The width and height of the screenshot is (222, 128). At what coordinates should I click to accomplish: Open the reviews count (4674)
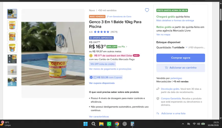click(x=114, y=32)
